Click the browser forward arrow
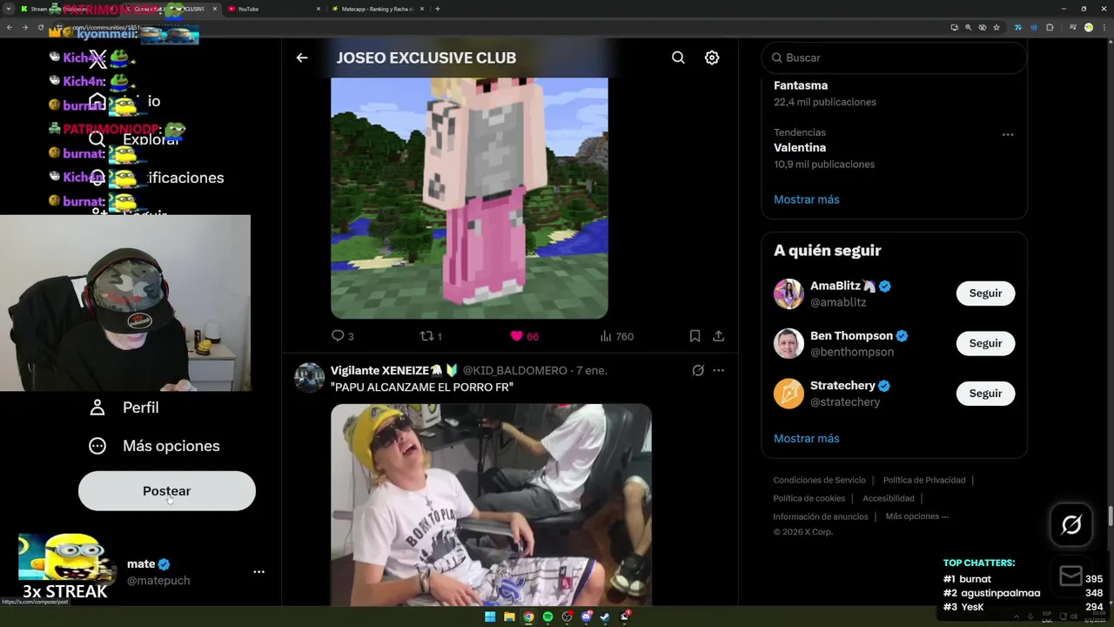The image size is (1114, 627). point(24,27)
